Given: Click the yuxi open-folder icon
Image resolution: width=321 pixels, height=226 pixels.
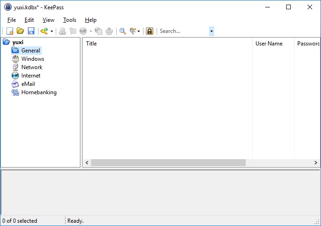Looking at the screenshot, I should point(7,42).
